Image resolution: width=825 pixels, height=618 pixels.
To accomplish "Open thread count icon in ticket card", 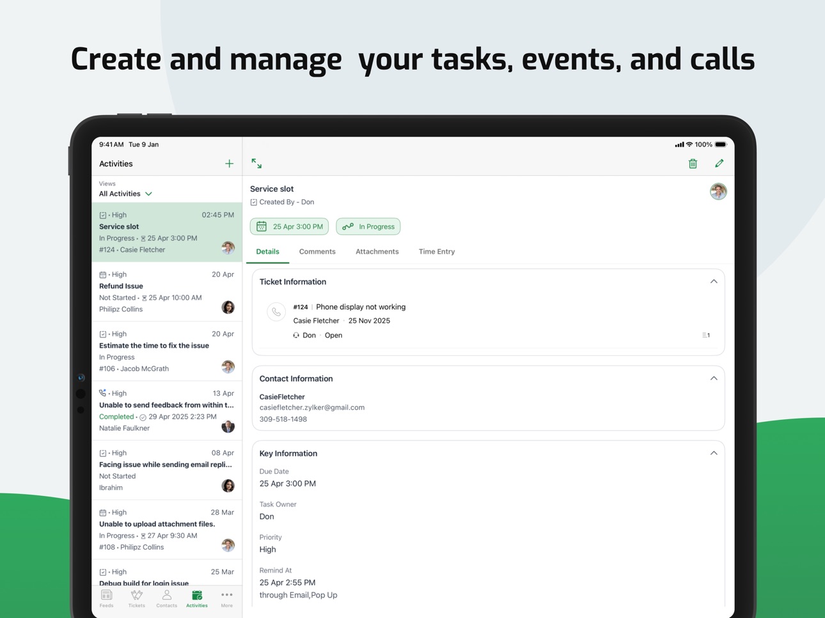I will [x=706, y=335].
